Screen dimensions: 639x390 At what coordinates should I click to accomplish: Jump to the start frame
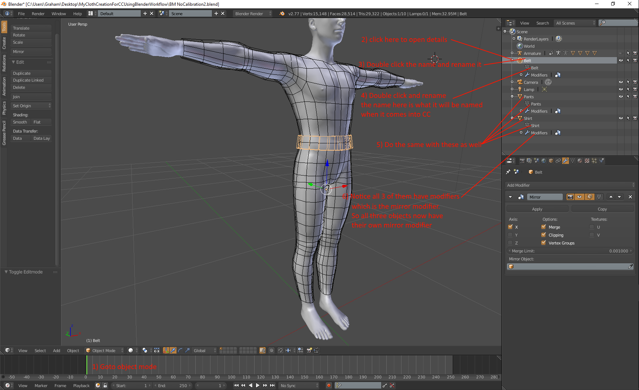[x=236, y=385]
